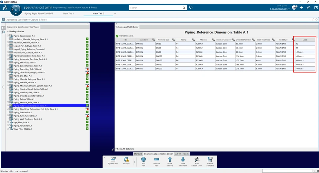The image size is (319, 173).
Task: Click the search magnifier icon
Action: pyautogui.click(x=184, y=8)
